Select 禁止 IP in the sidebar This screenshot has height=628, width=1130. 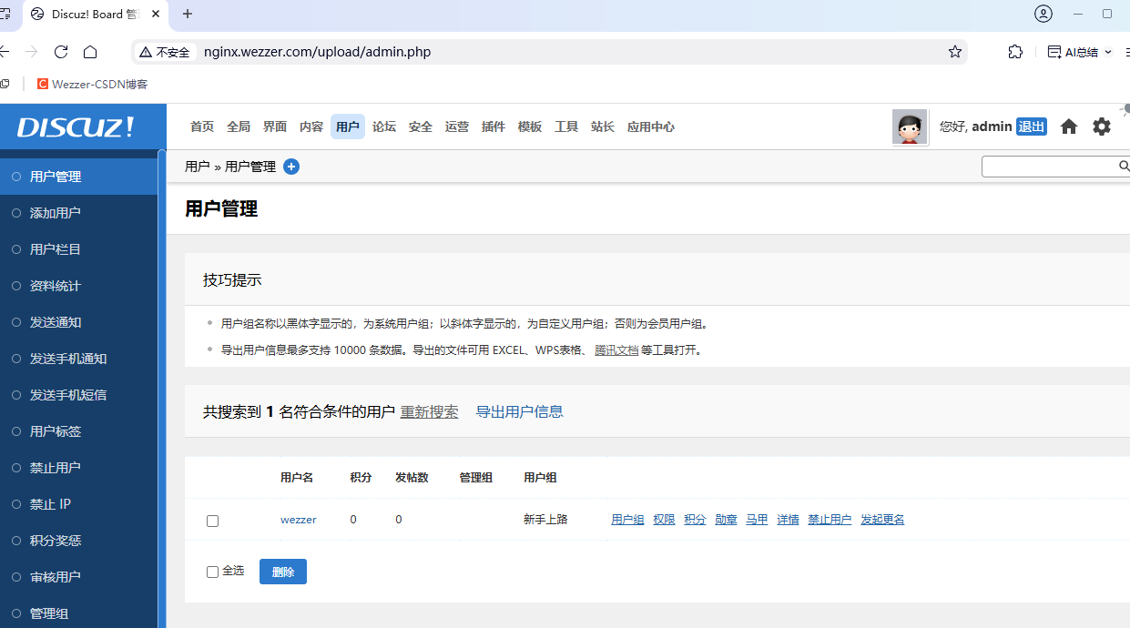coord(78,504)
